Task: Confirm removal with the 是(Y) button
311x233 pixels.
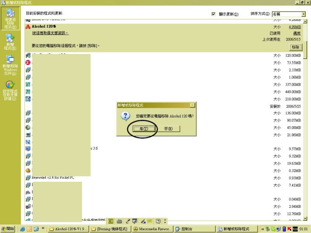Action: point(143,129)
